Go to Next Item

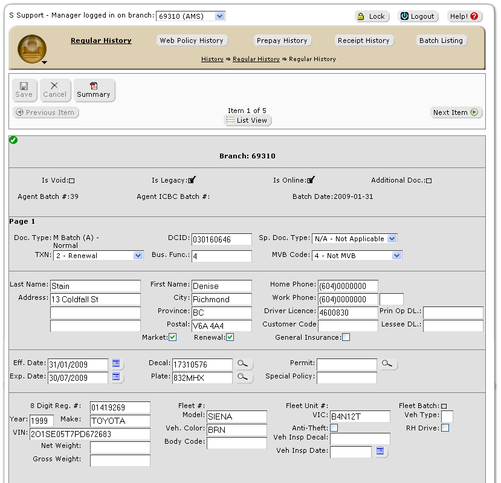456,112
